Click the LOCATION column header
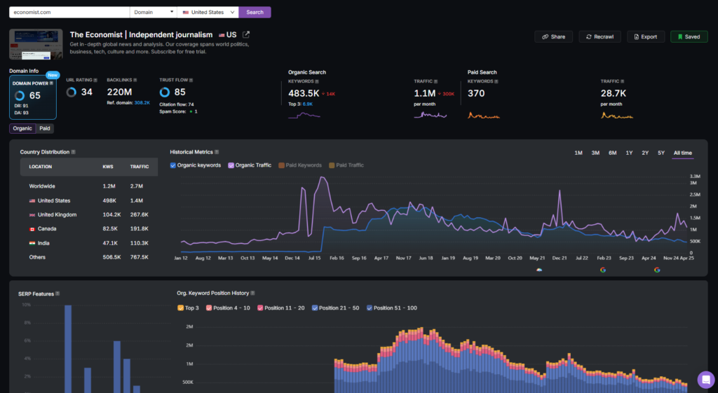 (x=40, y=167)
